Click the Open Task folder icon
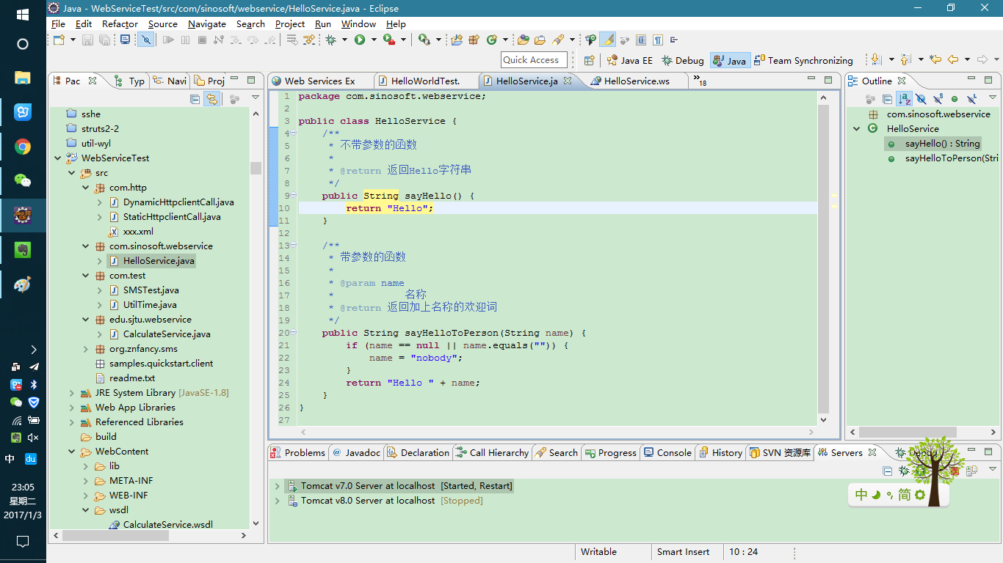 [540, 40]
